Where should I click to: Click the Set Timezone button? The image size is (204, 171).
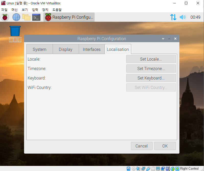(x=151, y=69)
